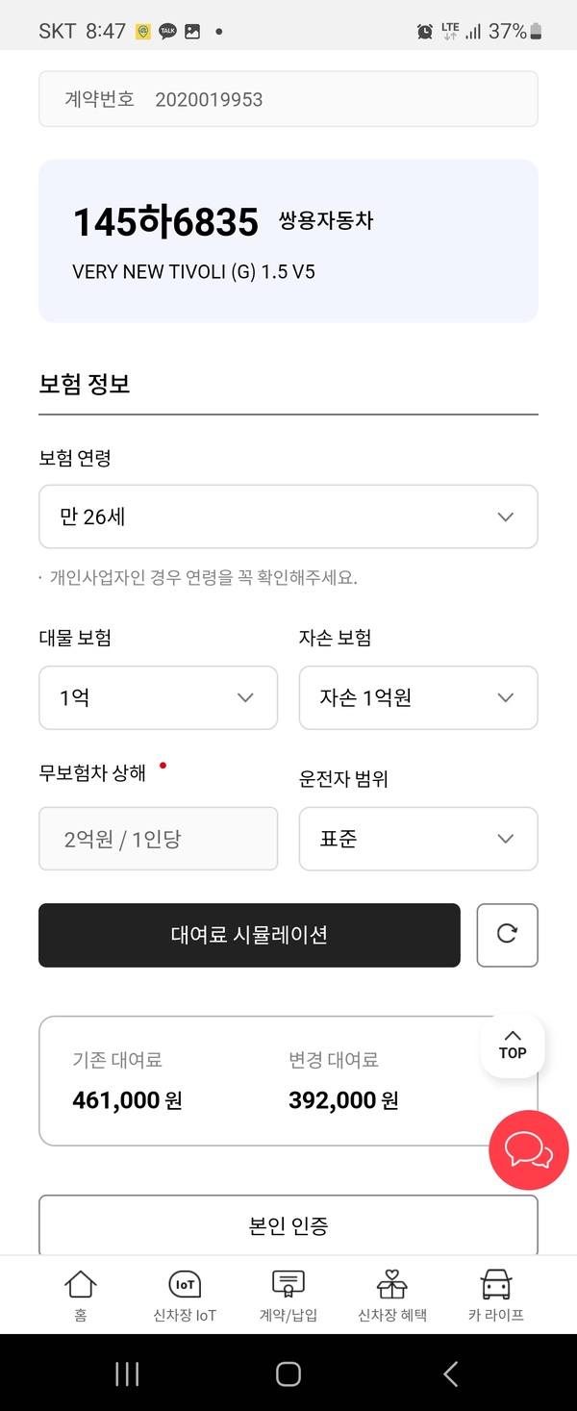
Task: Tap the refresh reset icon button
Action: [507, 934]
